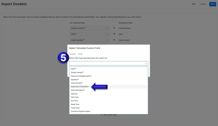
Task: Click the CSV imported field combo box
Action: pyautogui.click(x=109, y=63)
